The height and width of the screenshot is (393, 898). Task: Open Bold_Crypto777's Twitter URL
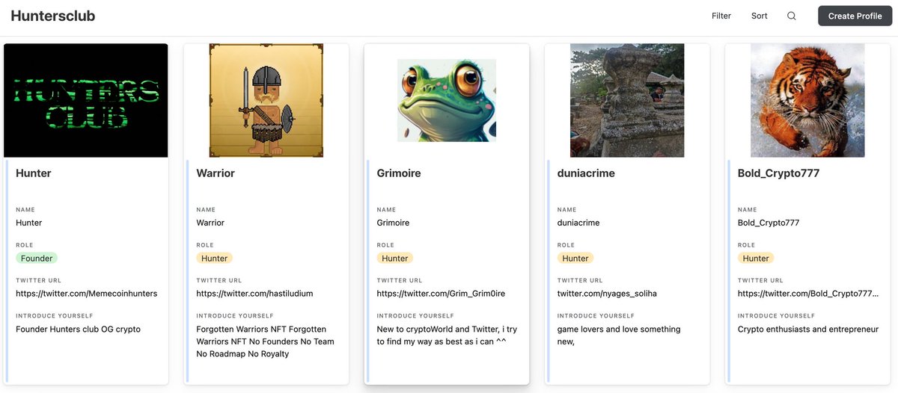point(808,294)
